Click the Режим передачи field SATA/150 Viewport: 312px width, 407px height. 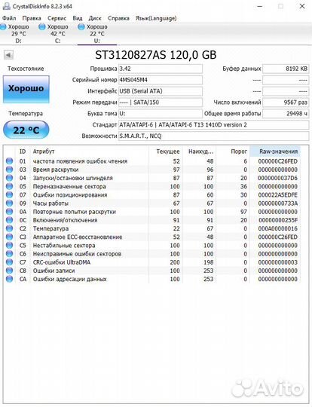(161, 103)
